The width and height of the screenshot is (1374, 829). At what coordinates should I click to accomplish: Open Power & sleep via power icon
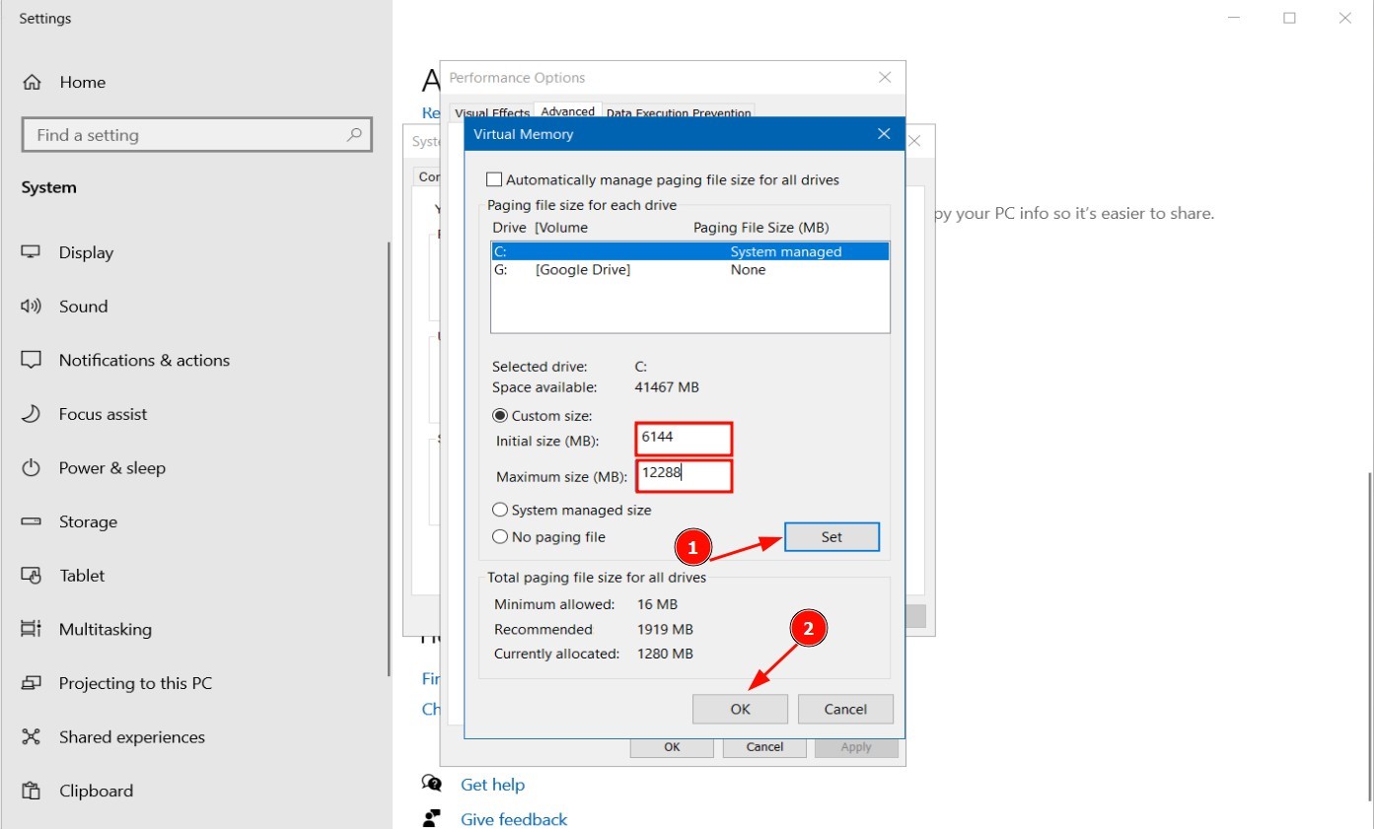pyautogui.click(x=31, y=468)
